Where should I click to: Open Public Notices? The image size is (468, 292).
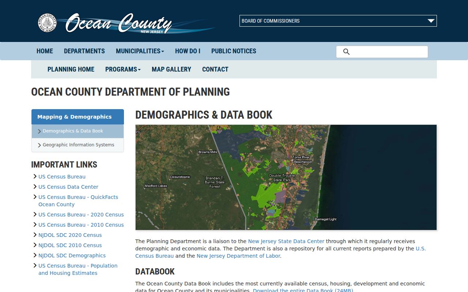click(x=234, y=51)
